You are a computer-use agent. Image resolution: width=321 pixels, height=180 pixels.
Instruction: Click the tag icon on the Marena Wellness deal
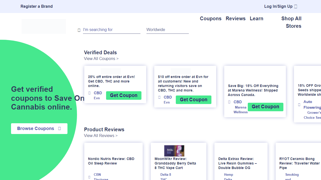pyautogui.click(x=229, y=102)
